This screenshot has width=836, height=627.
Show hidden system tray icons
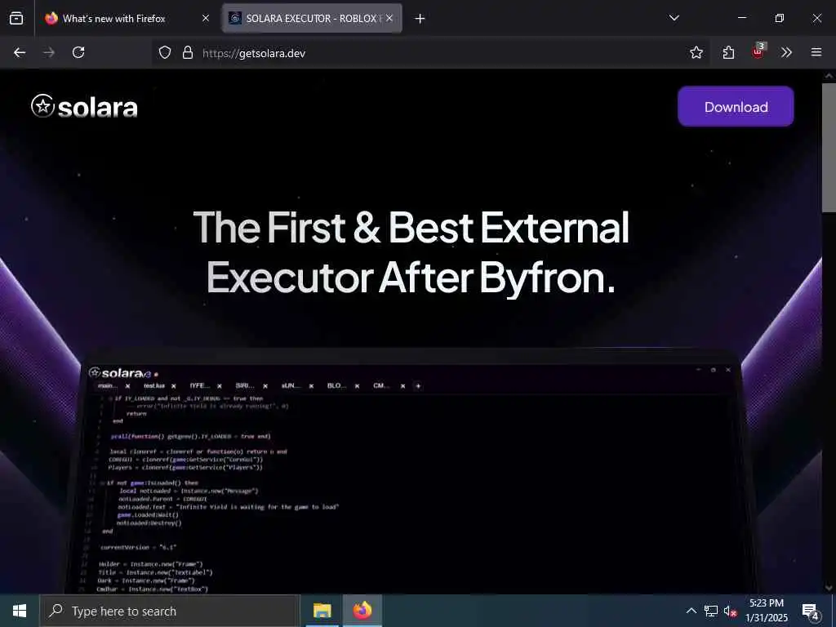(691, 611)
